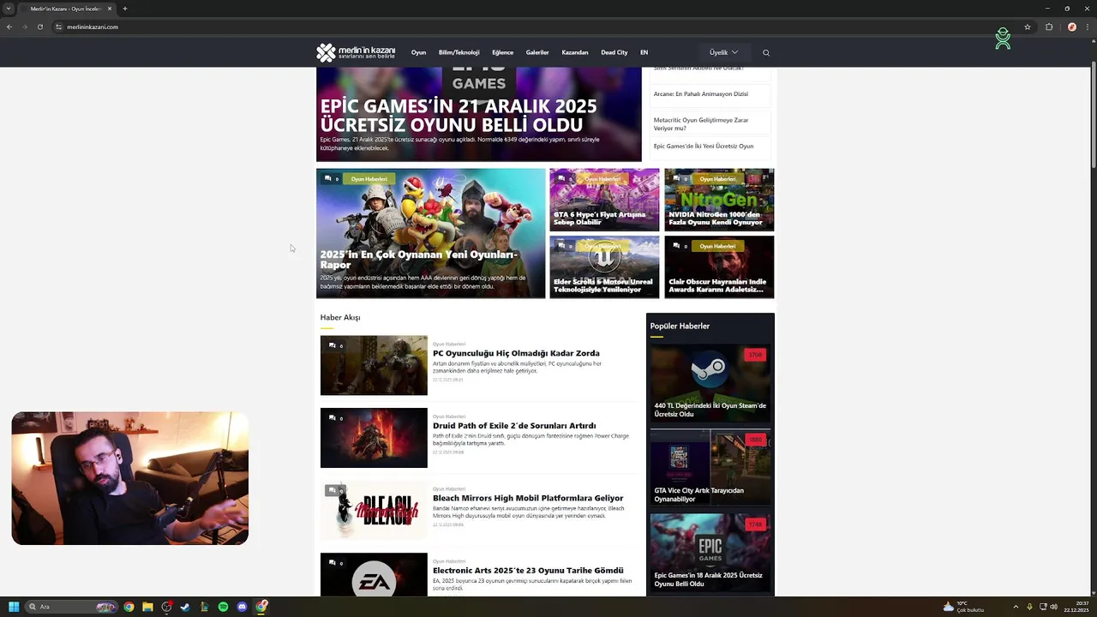Open Bleach Mirrors High Mobil Platformlara Geliyor
Viewport: 1097px width, 617px height.
click(x=528, y=498)
